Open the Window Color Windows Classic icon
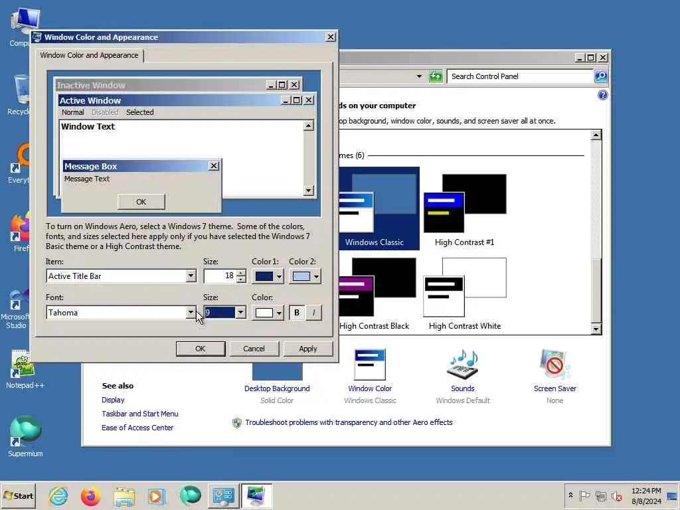 (x=369, y=365)
